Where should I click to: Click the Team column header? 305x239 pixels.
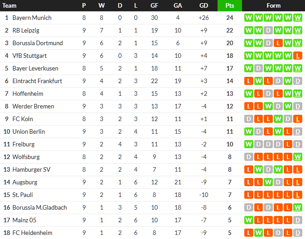pyautogui.click(x=10, y=6)
